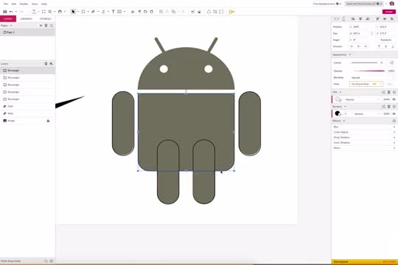Collapse the Fills section arrow
The height and width of the screenshot is (265, 398).
pos(341,92)
